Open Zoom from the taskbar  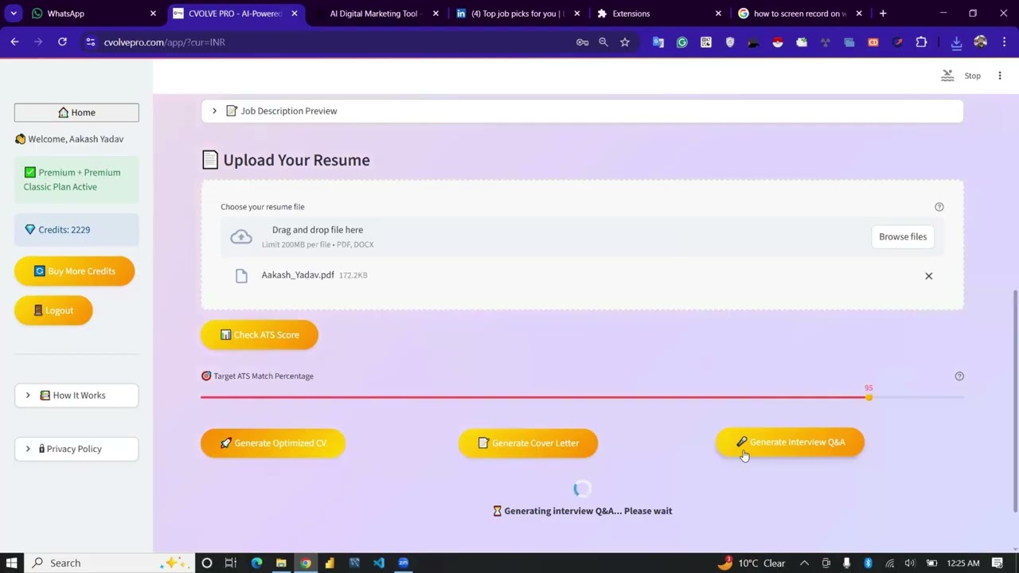coord(404,563)
